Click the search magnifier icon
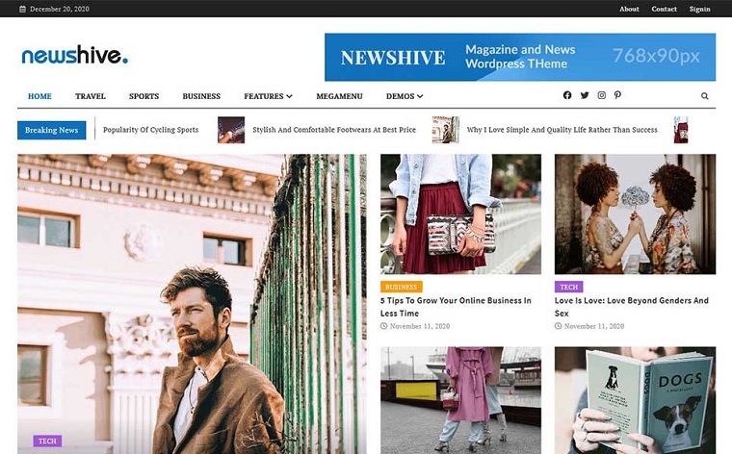This screenshot has width=732, height=454. point(705,96)
